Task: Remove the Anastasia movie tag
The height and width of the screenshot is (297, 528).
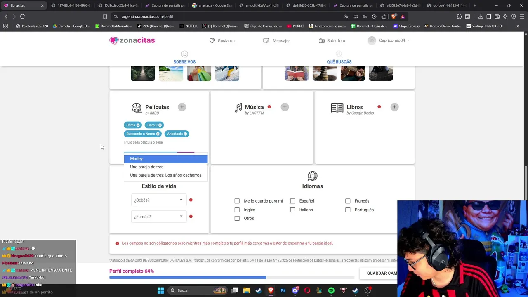Action: 185,134
